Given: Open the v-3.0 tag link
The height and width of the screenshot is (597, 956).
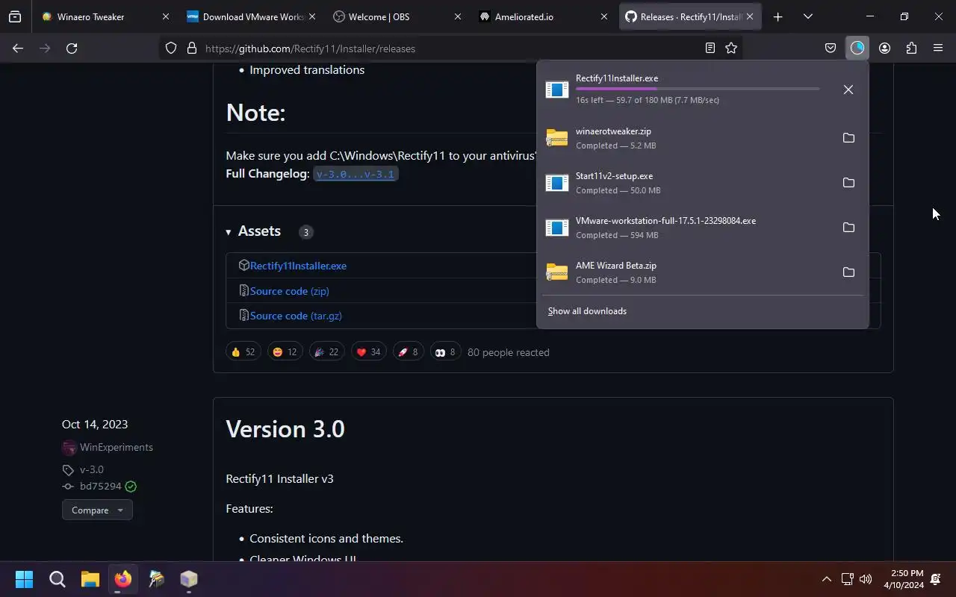Looking at the screenshot, I should tap(91, 469).
